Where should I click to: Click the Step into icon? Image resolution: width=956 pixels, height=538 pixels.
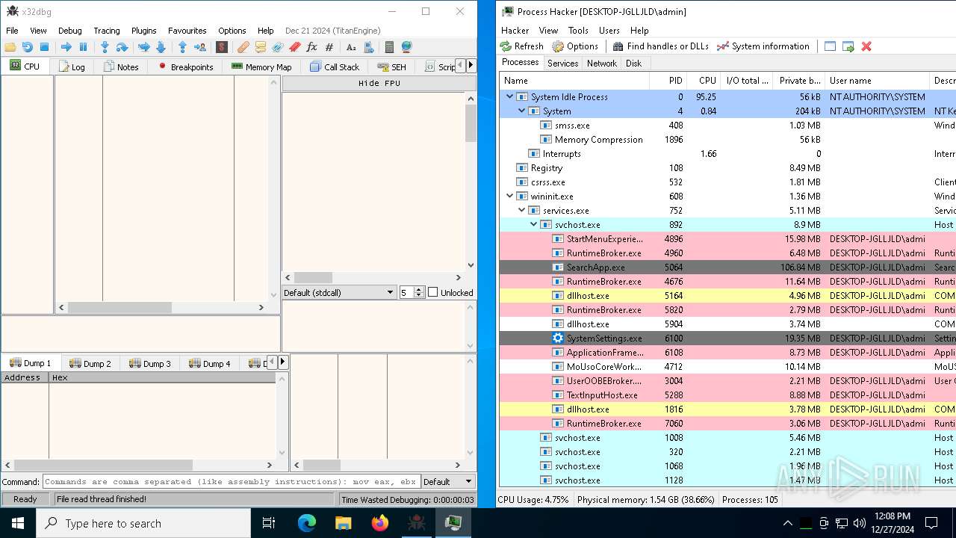pyautogui.click(x=105, y=47)
